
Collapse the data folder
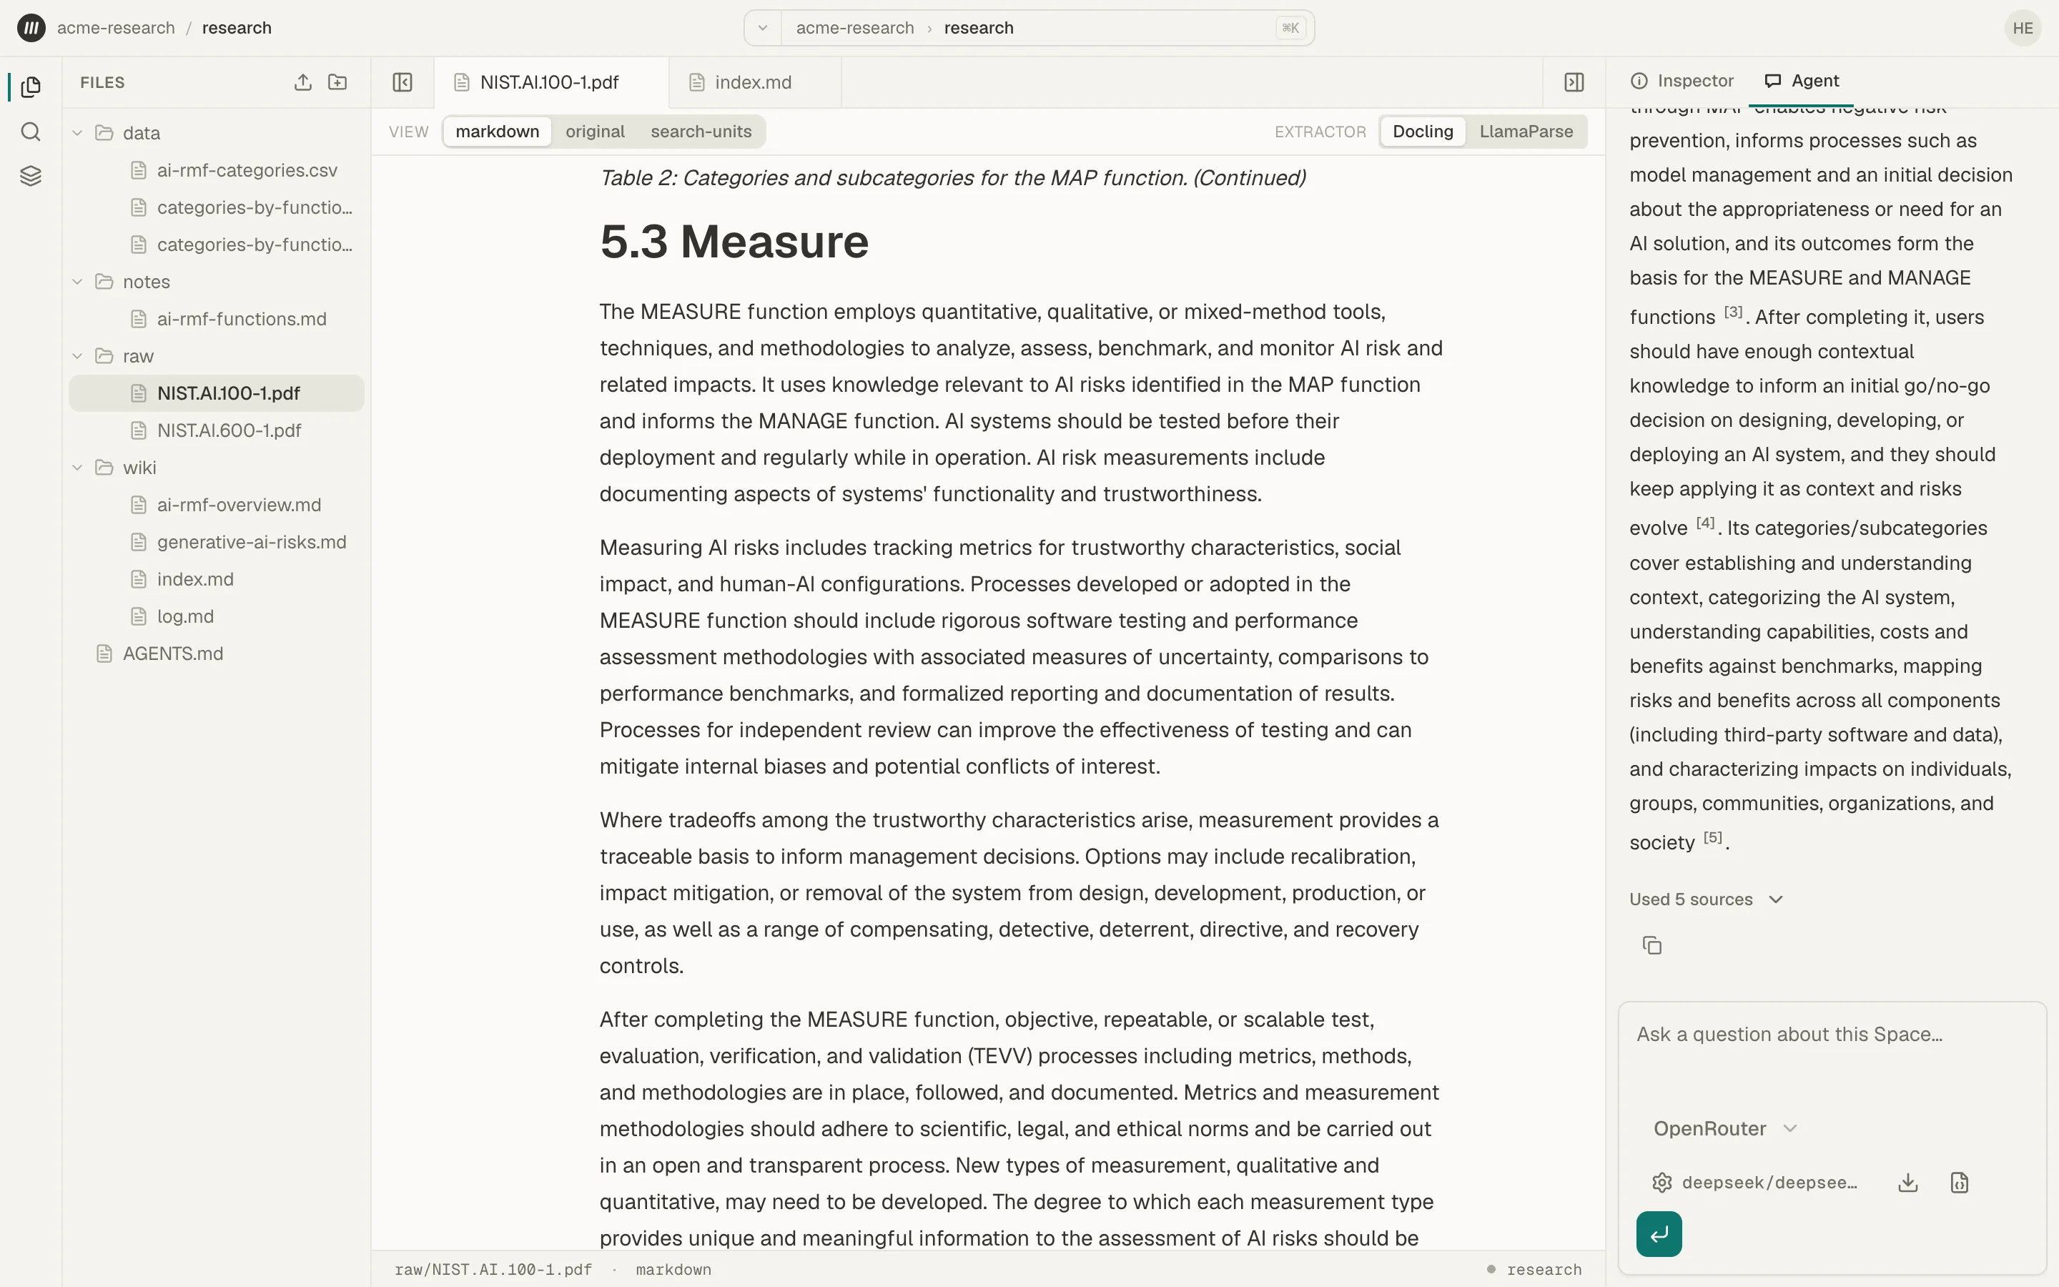coord(77,133)
